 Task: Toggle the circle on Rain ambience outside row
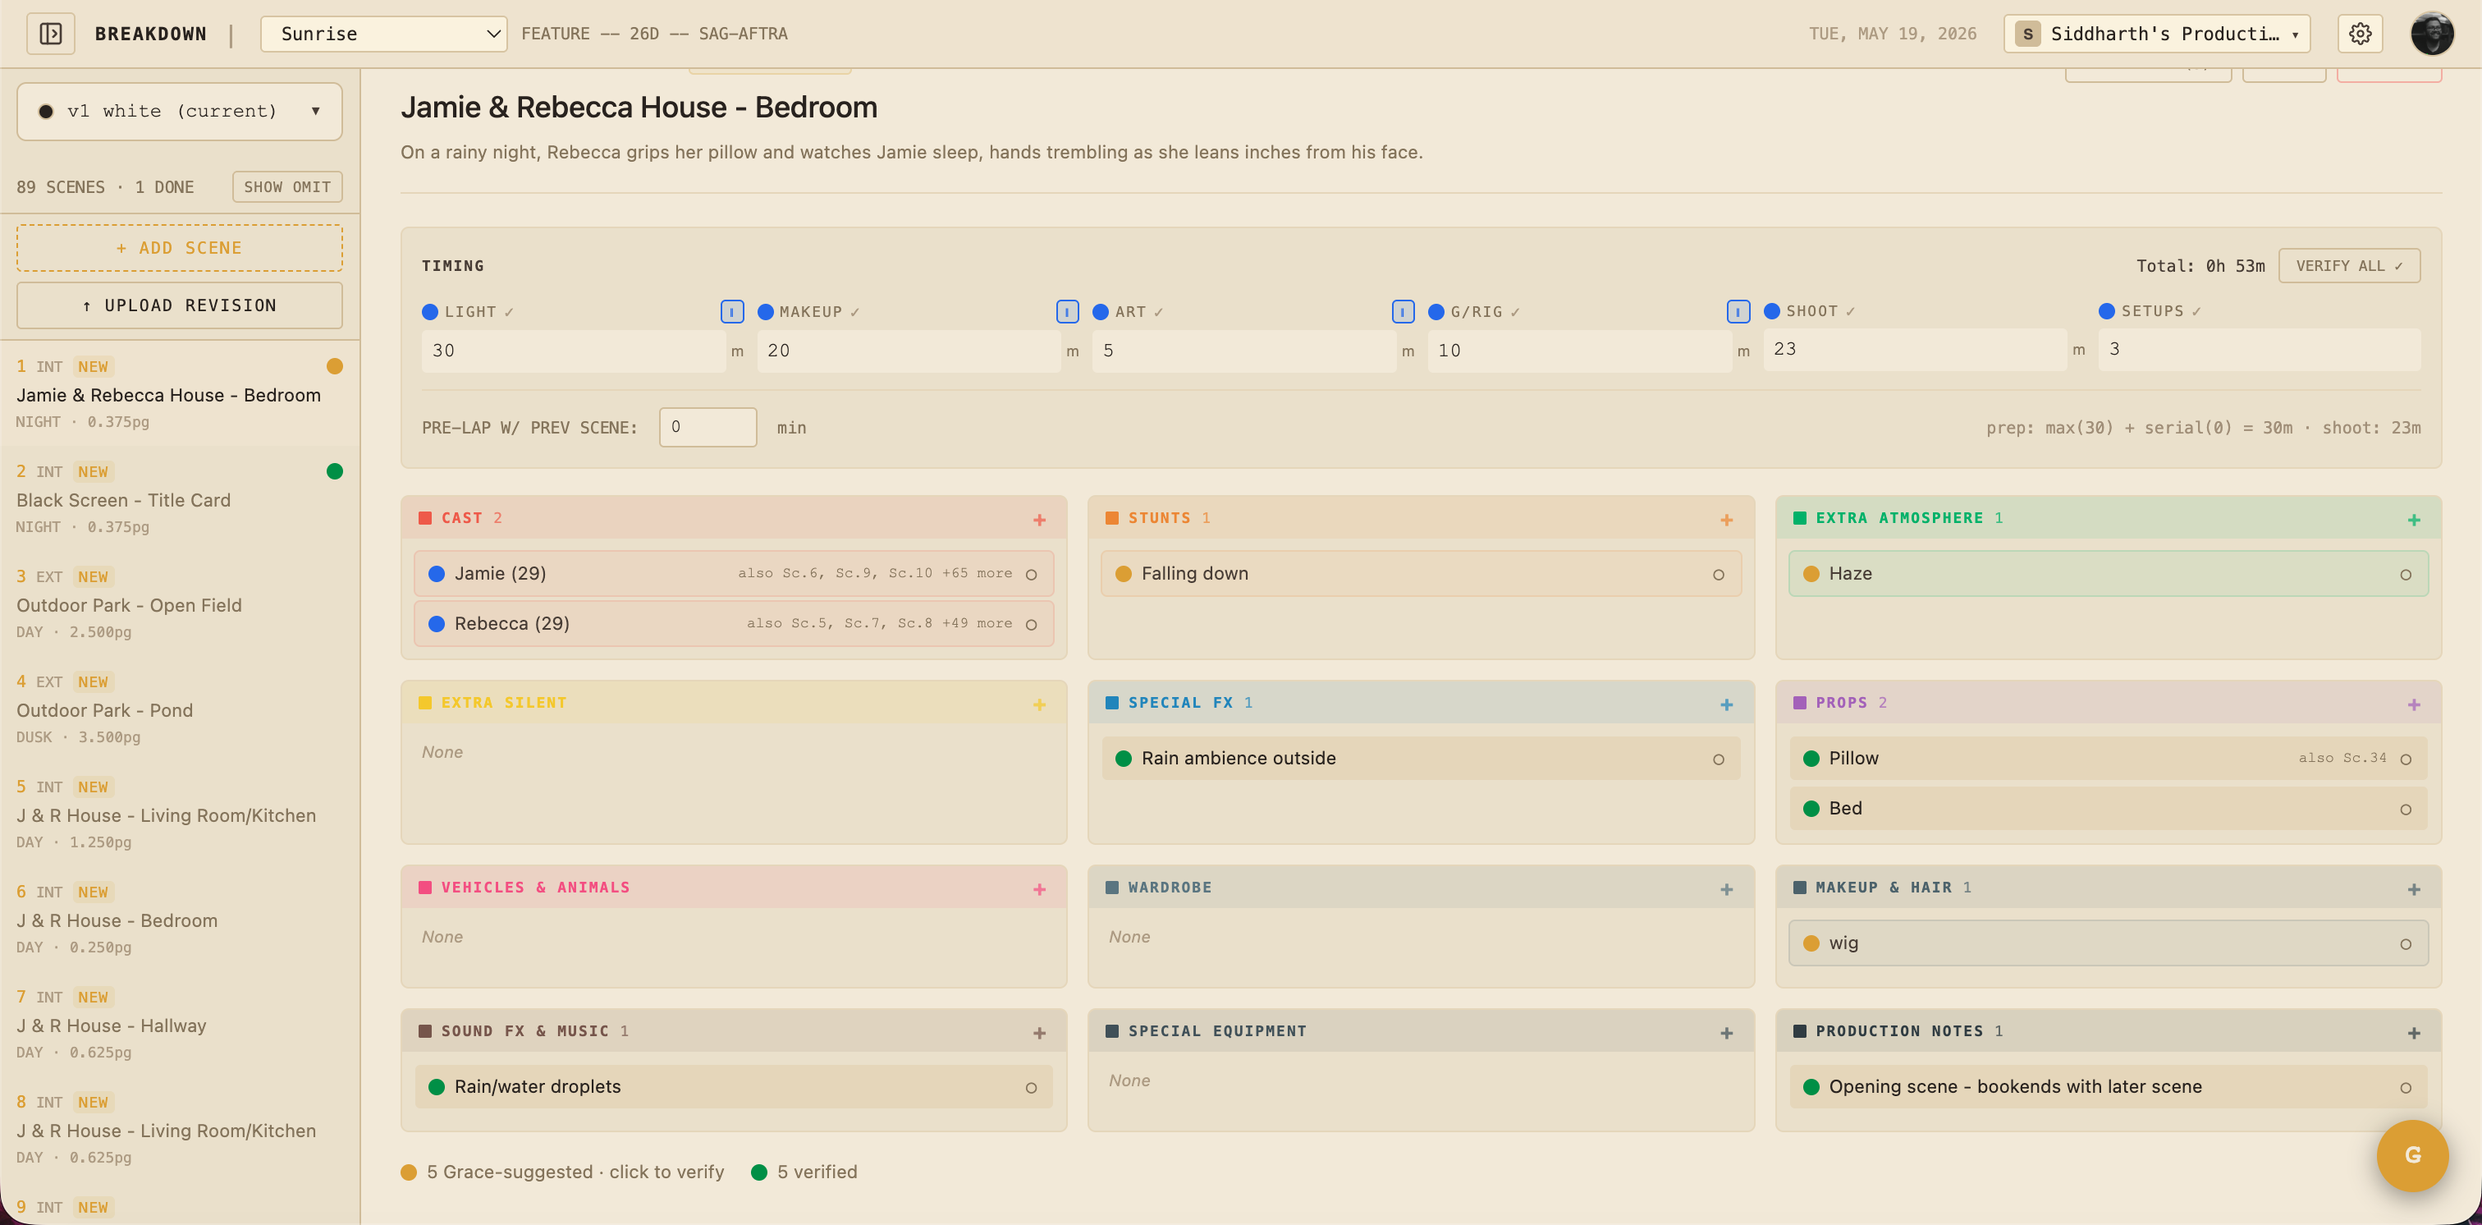tap(1717, 759)
